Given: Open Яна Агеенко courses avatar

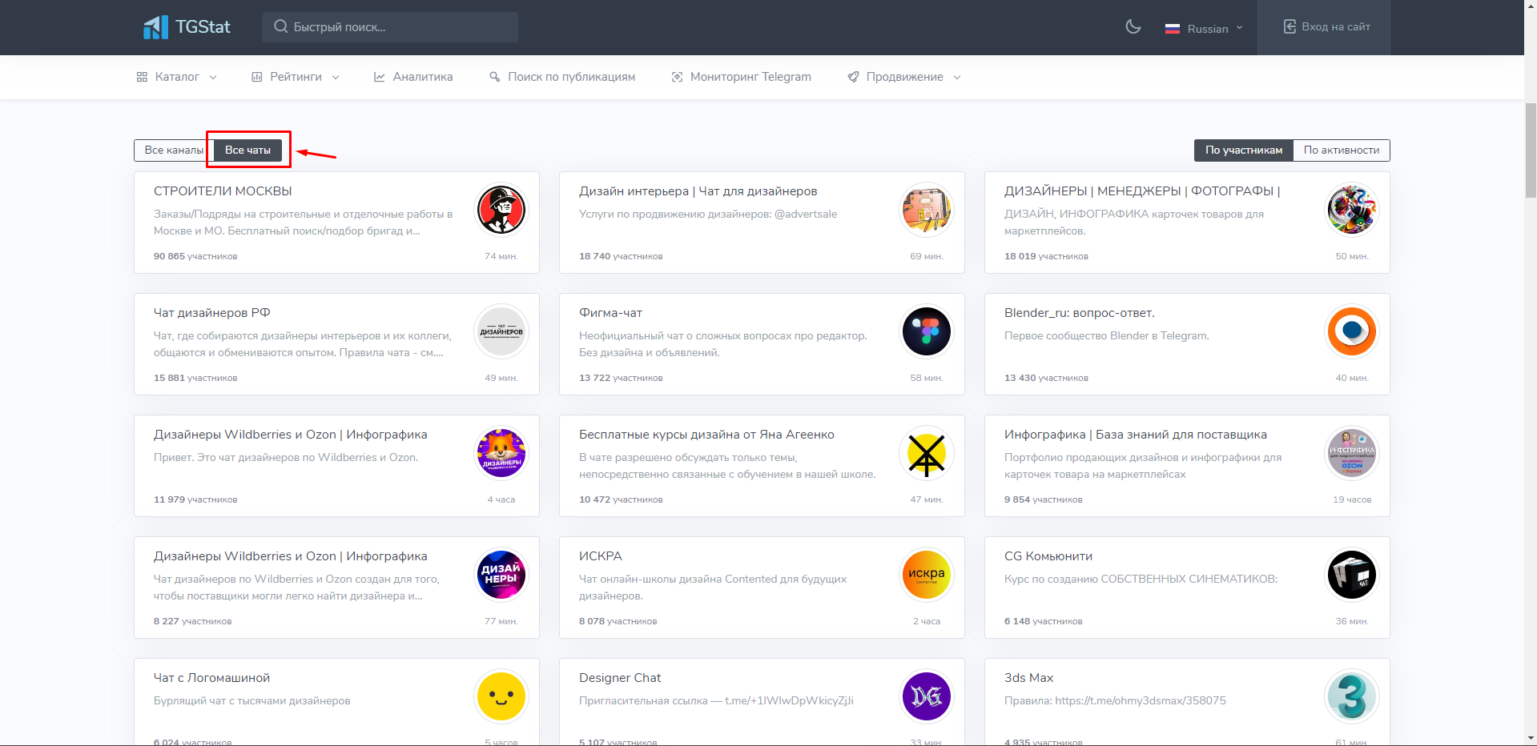Looking at the screenshot, I should 927,453.
